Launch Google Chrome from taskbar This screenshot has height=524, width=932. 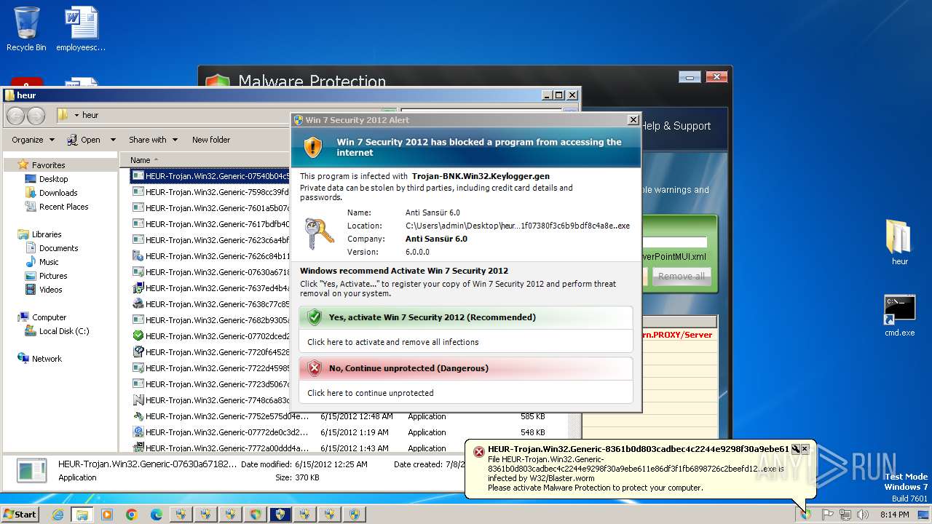click(132, 515)
